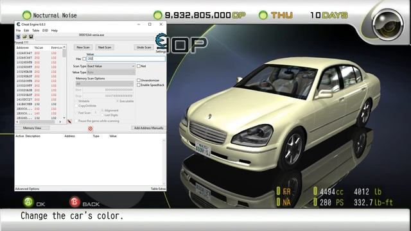Image resolution: width=411 pixels, height=231 pixels.
Task: Click the red arrow add-selected-addresses icon
Action: coord(69,121)
